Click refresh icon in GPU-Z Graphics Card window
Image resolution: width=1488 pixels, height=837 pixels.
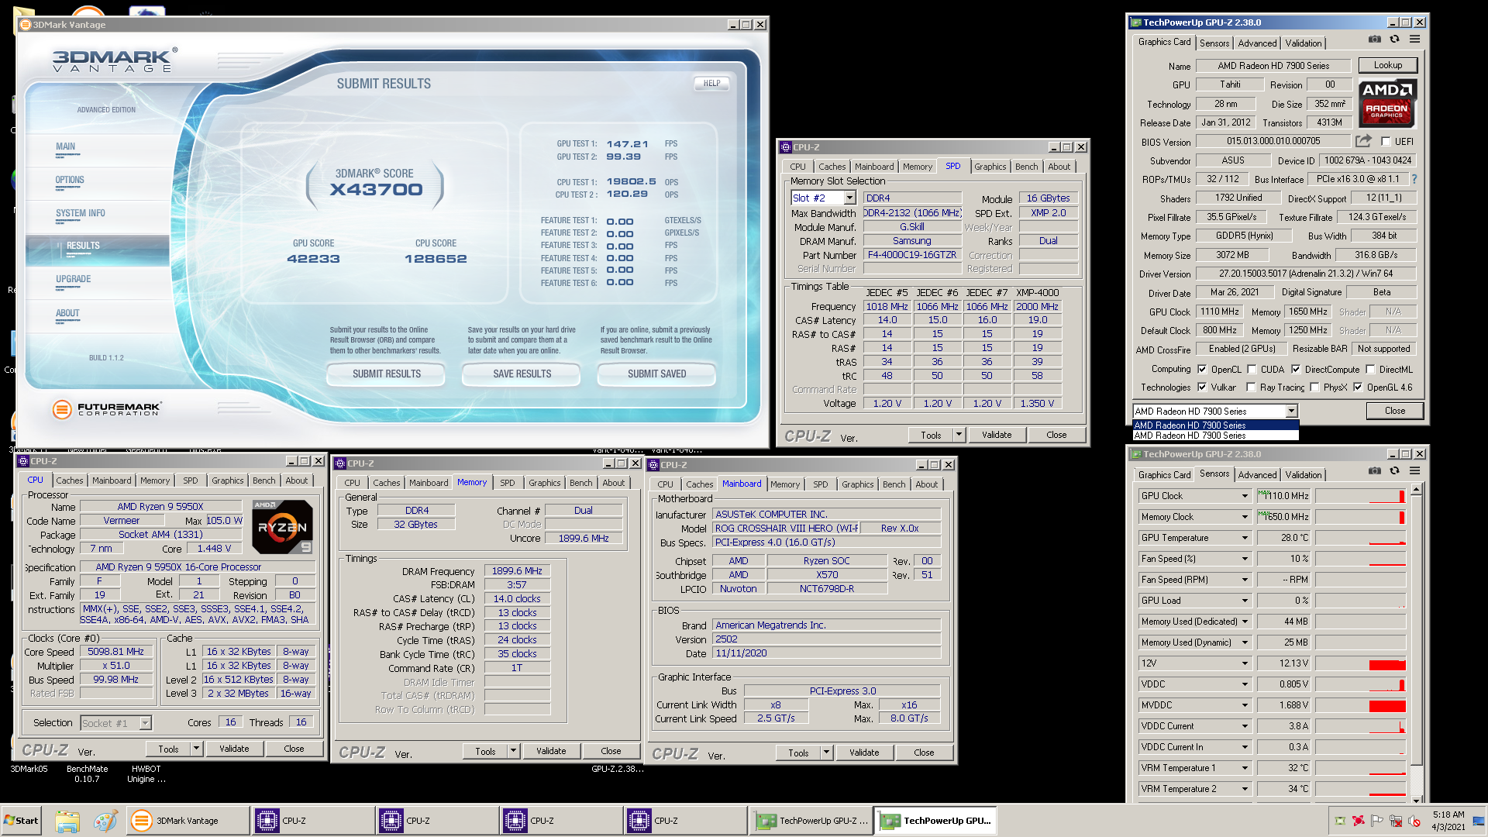pos(1394,39)
